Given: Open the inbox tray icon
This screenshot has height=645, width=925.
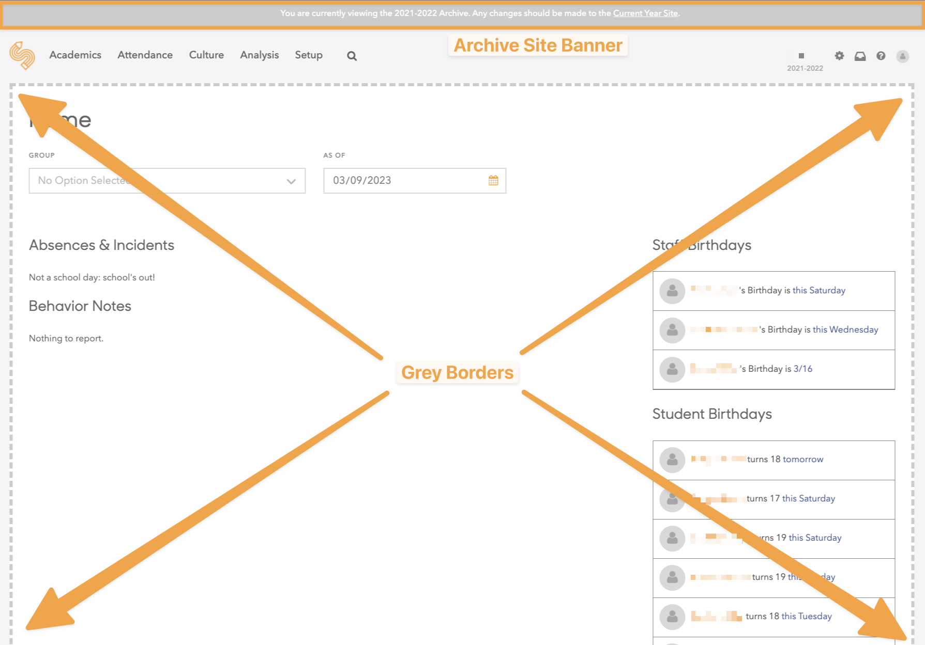Looking at the screenshot, I should pos(860,56).
